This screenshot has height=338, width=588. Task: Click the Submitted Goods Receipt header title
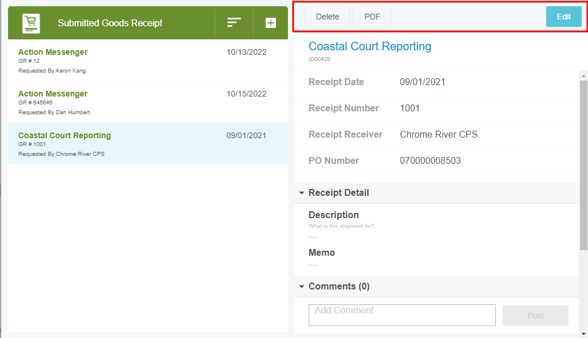click(110, 23)
